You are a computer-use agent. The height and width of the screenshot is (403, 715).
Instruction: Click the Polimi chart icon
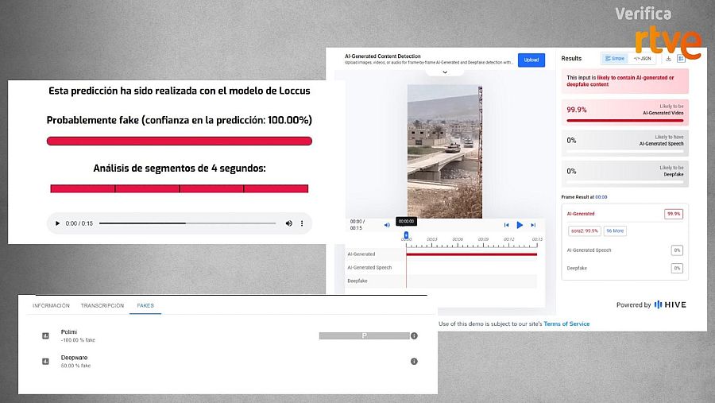tap(45, 336)
